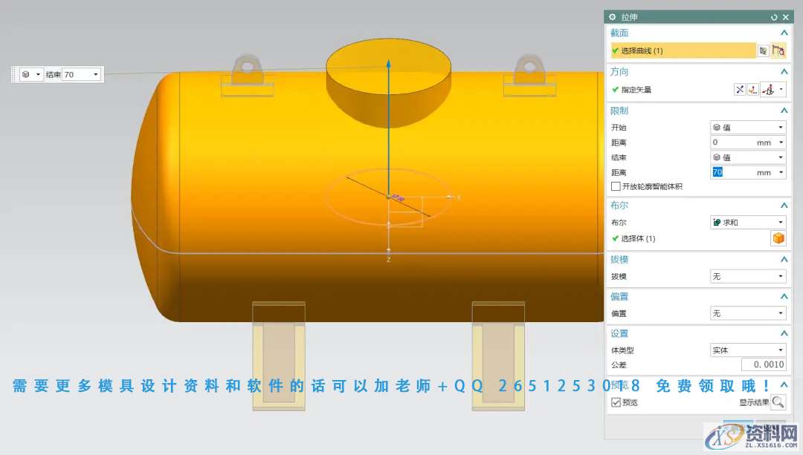Uncheck the 预览 preview checkbox
Image resolution: width=803 pixels, height=455 pixels.
616,402
